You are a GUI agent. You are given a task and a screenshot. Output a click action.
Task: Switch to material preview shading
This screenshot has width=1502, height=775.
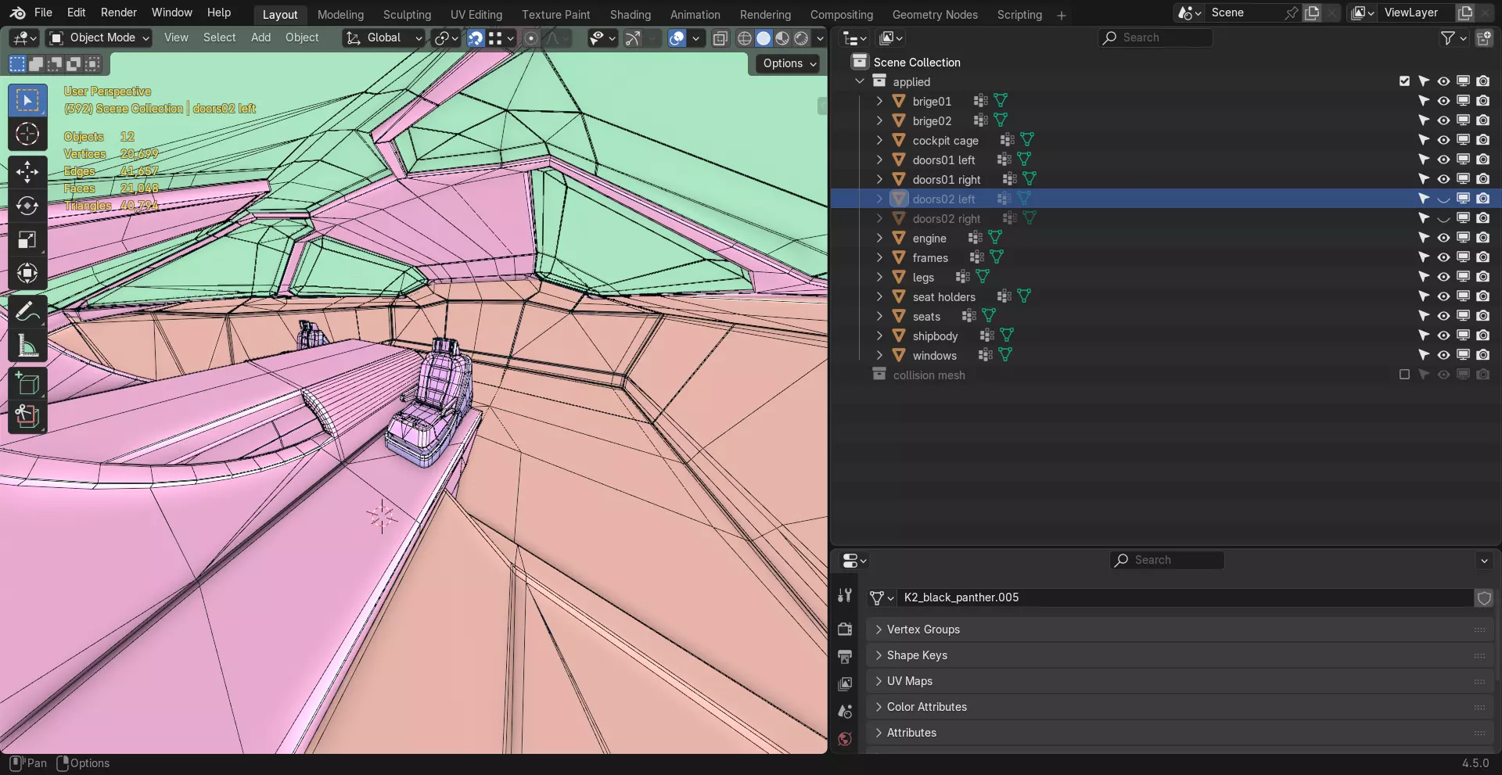point(782,38)
